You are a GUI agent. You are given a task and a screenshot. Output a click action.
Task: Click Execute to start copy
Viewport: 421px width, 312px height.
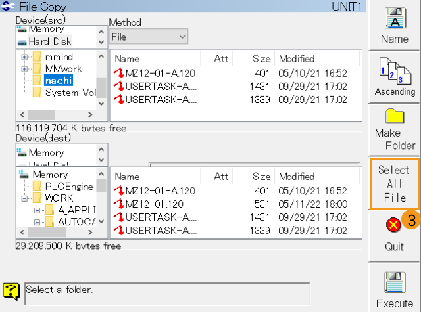(394, 288)
